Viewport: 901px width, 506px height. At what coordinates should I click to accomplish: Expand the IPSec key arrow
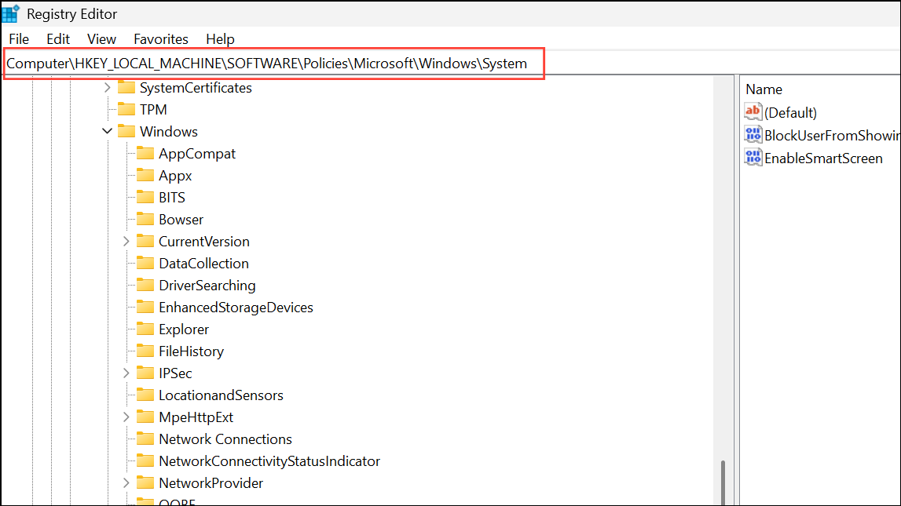(126, 373)
